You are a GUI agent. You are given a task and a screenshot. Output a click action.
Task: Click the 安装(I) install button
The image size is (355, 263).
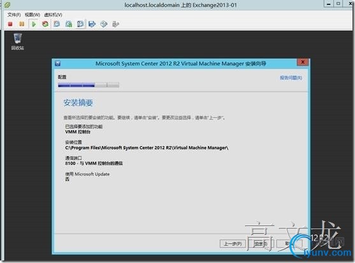261,244
